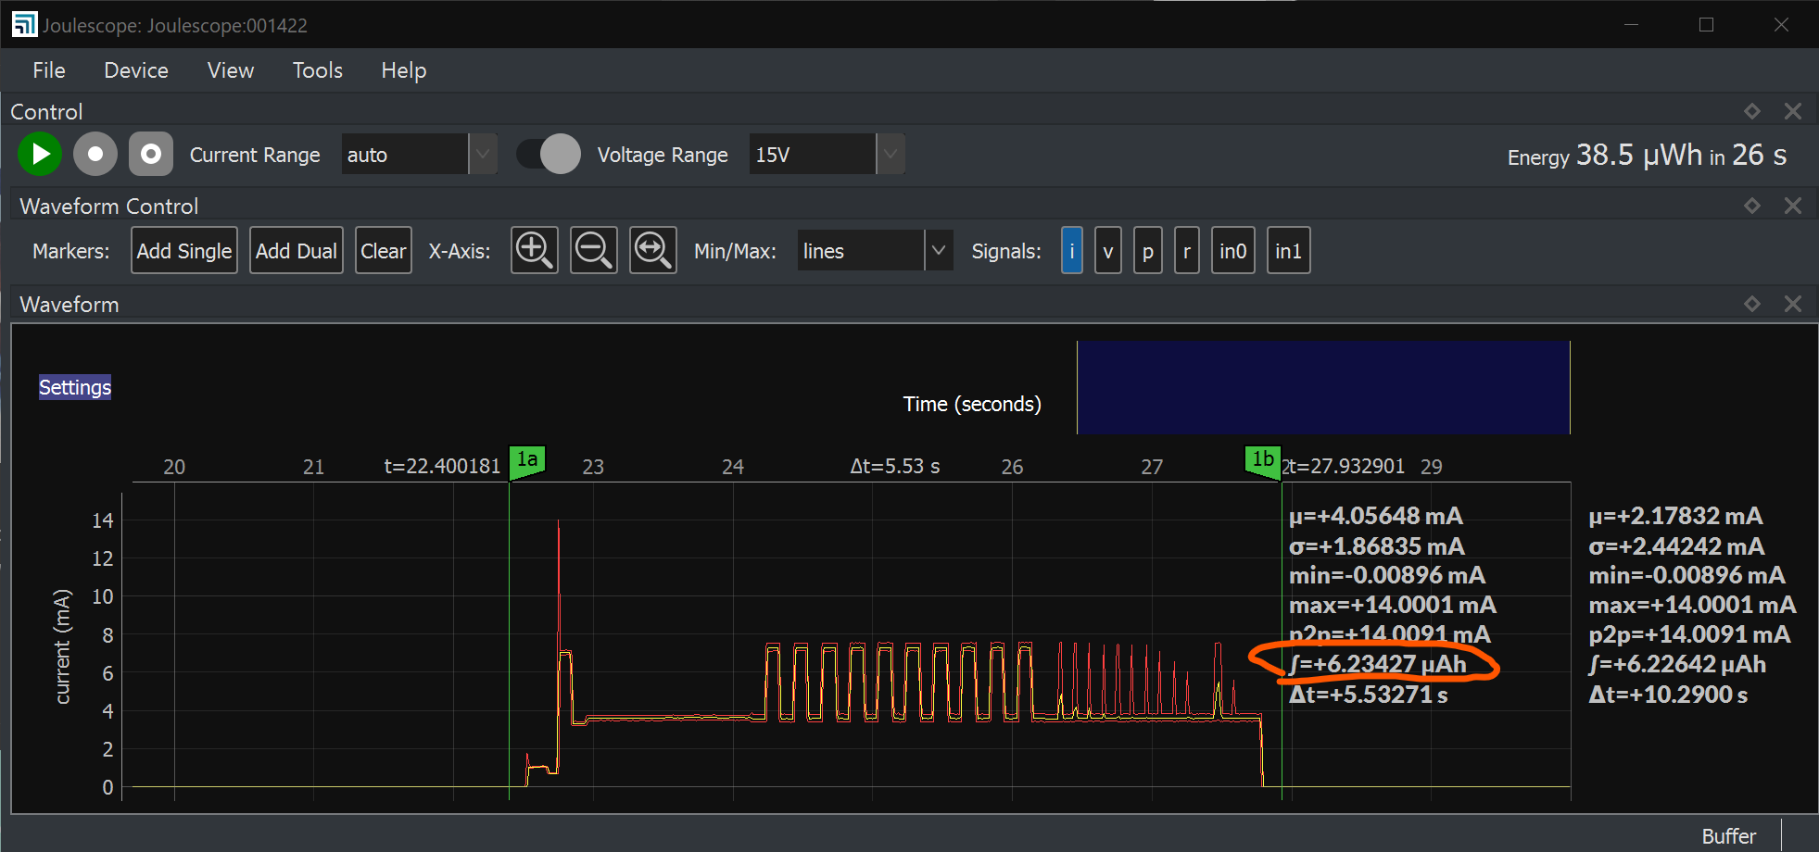This screenshot has width=1819, height=852.
Task: Select the X-Axis zoom in icon
Action: 534,250
